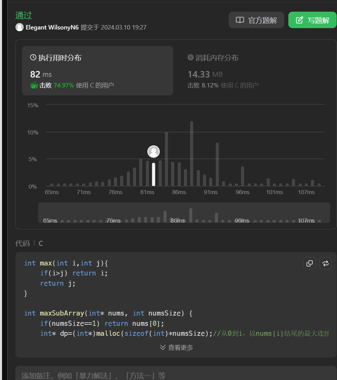Switch to the 执行用时分布 card
This screenshot has height=380, width=337.
point(97,71)
